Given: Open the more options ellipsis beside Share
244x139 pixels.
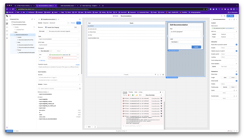Looking at the screenshot, I should tap(236, 16).
